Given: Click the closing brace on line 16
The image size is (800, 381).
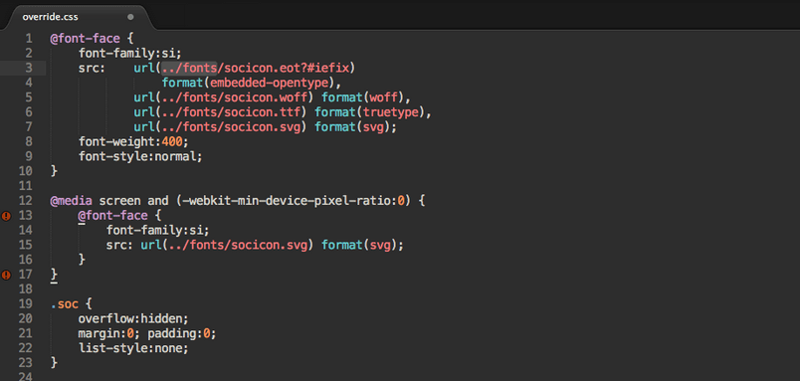Looking at the screenshot, I should tap(82, 260).
